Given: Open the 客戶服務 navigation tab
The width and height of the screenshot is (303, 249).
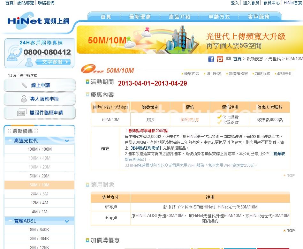Looking at the screenshot, I should click(x=259, y=17).
